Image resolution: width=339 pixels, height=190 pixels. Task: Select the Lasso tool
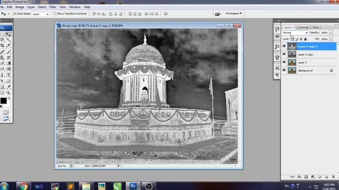(2, 40)
